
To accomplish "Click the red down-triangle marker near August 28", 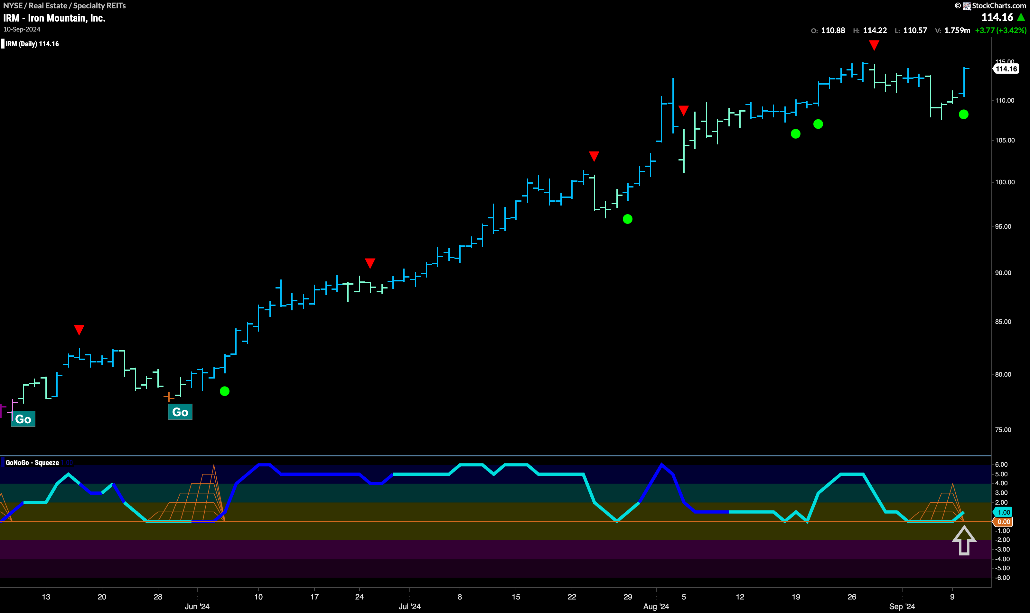I will [874, 45].
